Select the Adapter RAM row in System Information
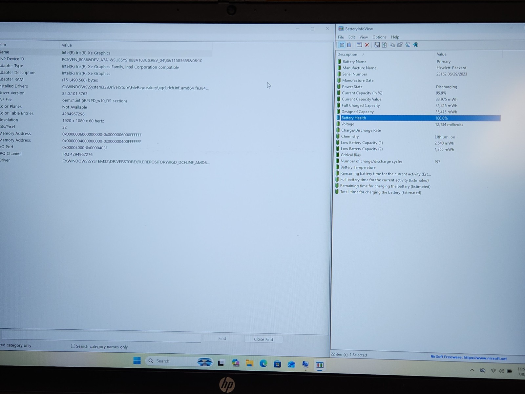Viewport: 525px width, 394px height. [x=106, y=80]
